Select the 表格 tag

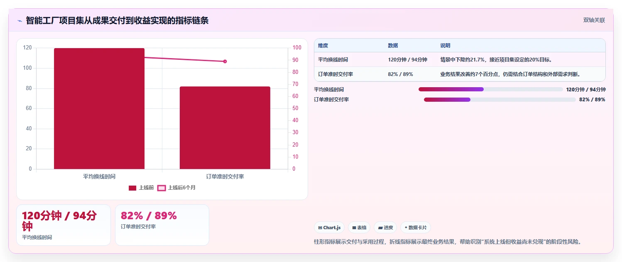pyautogui.click(x=359, y=228)
